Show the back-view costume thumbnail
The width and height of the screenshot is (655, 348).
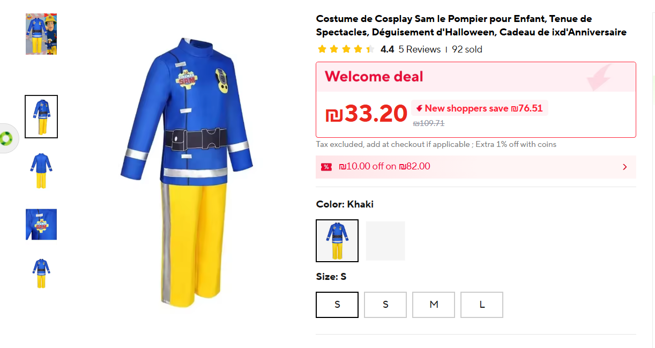pyautogui.click(x=41, y=171)
